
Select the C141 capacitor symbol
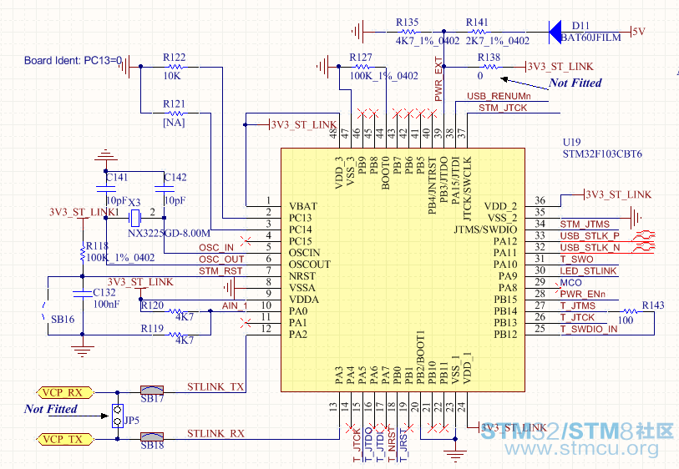(106, 189)
